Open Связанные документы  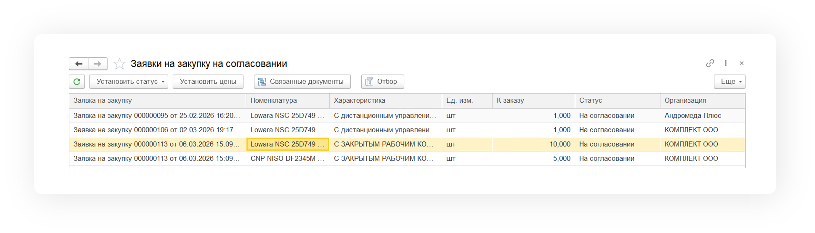click(x=302, y=82)
